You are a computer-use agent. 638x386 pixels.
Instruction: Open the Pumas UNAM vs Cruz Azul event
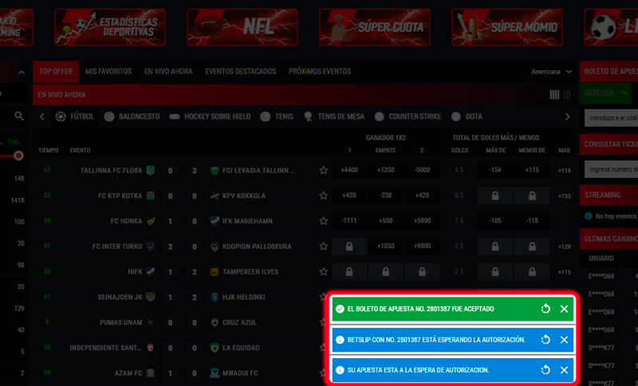click(x=178, y=322)
